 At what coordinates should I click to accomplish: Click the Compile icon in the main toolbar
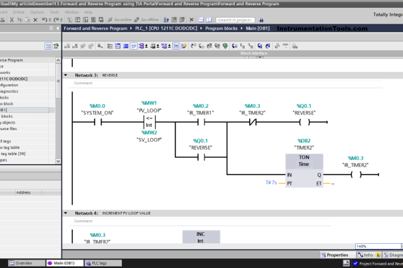pyautogui.click(x=69, y=20)
